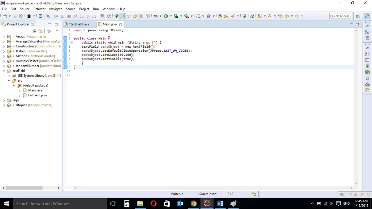372x209 pixels.
Task: Click the Save toolbar icon
Action: click(15, 16)
